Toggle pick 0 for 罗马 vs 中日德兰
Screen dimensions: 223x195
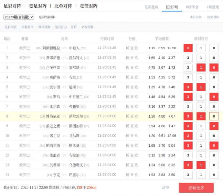(214, 97)
